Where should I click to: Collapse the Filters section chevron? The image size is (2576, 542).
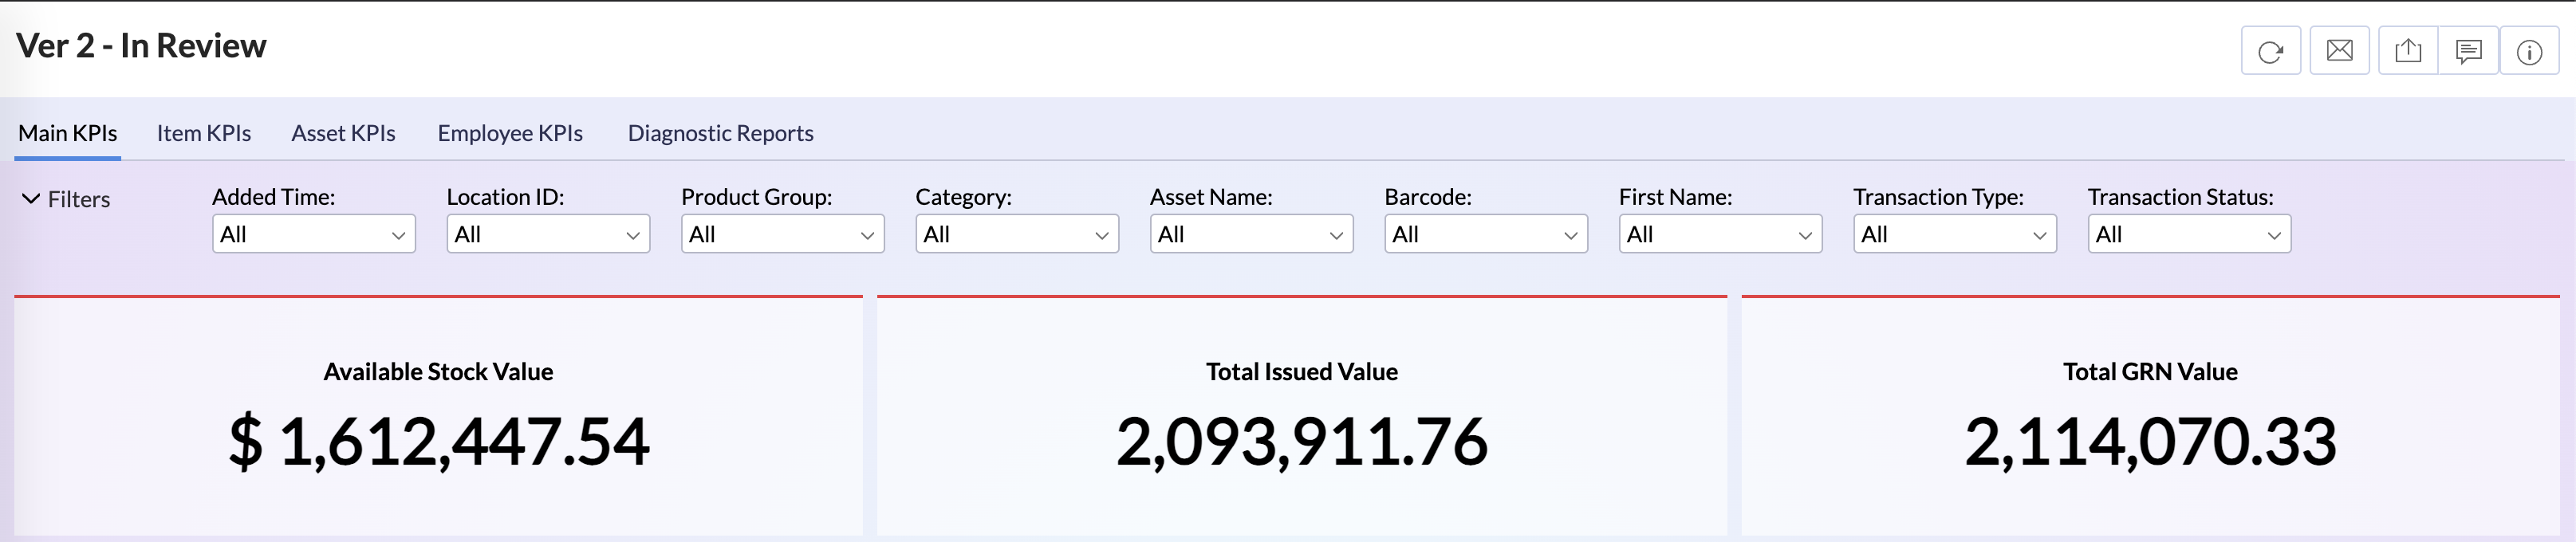point(31,199)
